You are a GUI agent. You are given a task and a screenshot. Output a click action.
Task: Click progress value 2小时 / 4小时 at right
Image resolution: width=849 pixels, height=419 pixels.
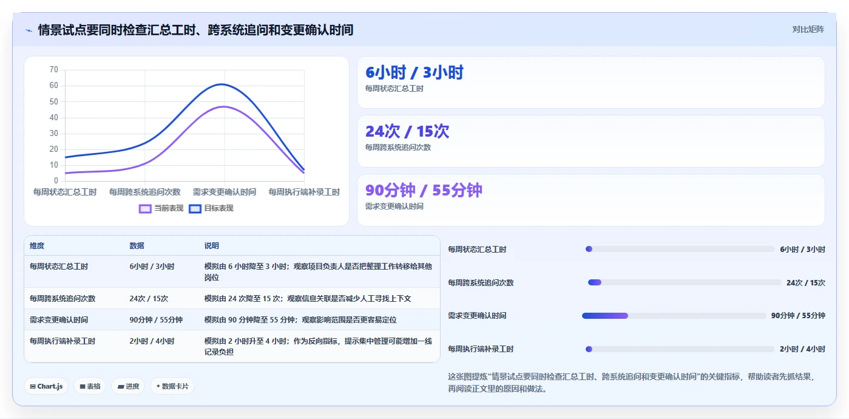(x=802, y=349)
